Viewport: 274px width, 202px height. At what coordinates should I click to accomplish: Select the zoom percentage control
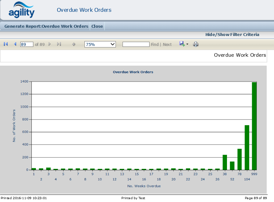100,44
